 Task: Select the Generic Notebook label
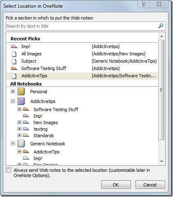tap(48, 144)
